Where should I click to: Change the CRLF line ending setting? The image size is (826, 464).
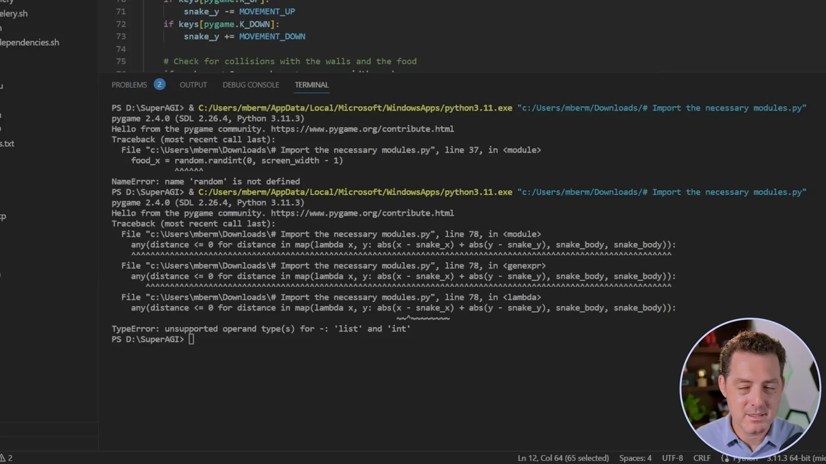tap(702, 458)
